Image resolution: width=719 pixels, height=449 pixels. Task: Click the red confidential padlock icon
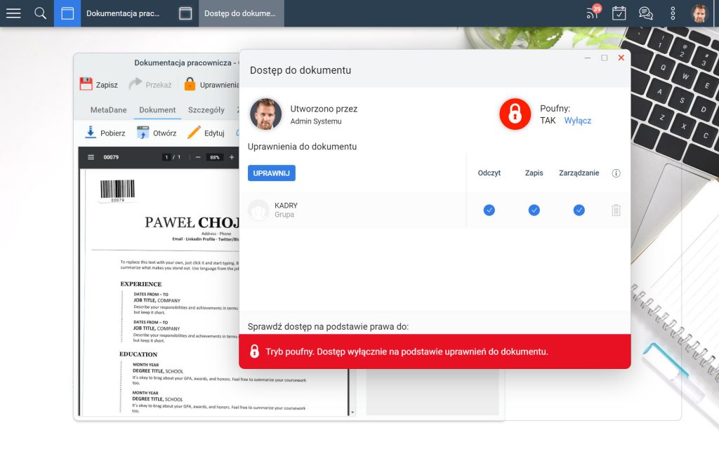click(x=515, y=114)
